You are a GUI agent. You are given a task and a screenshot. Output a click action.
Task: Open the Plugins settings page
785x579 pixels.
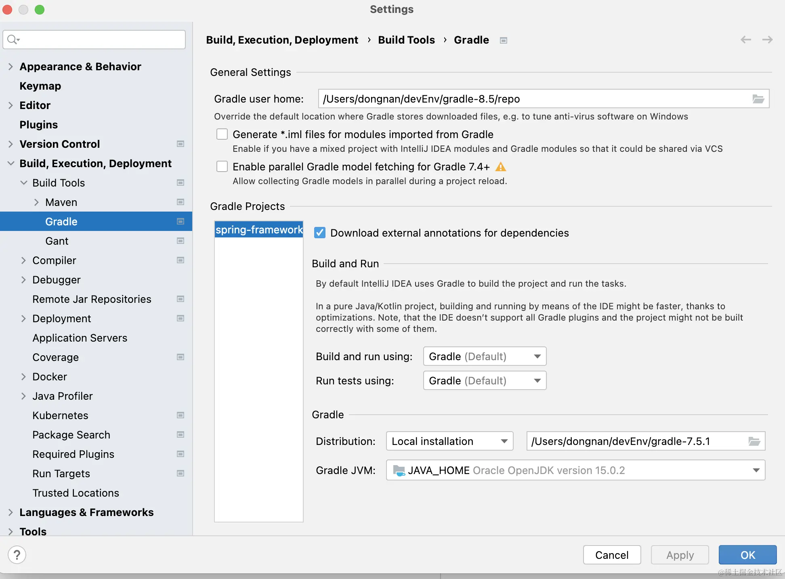tap(39, 125)
